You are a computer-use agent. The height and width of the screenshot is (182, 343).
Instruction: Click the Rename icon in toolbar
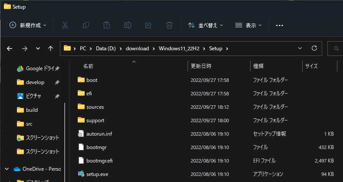[128, 25]
